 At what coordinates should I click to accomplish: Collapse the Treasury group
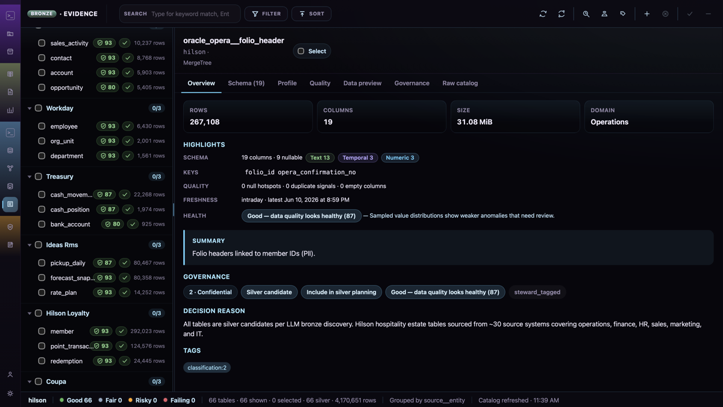(30, 177)
